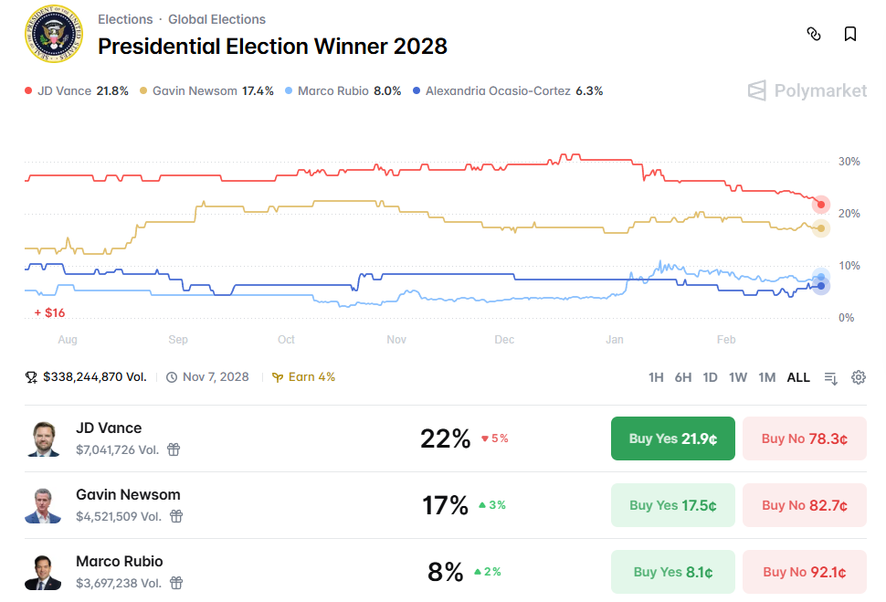
Task: Click the Polymarket logo
Action: point(807,90)
